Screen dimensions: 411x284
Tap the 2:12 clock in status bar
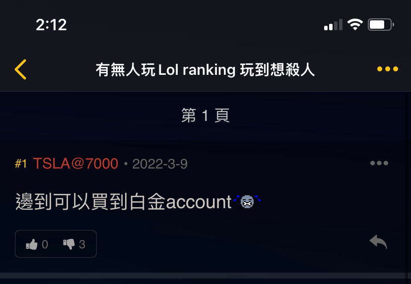point(51,25)
